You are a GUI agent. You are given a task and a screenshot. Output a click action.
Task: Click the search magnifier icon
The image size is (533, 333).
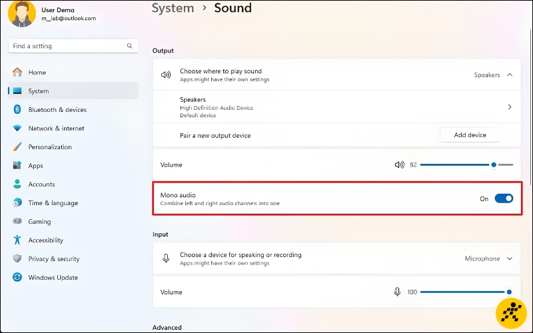tap(129, 46)
